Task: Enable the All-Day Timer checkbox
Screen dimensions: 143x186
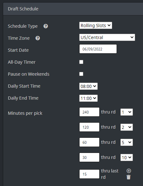Action: click(81, 62)
